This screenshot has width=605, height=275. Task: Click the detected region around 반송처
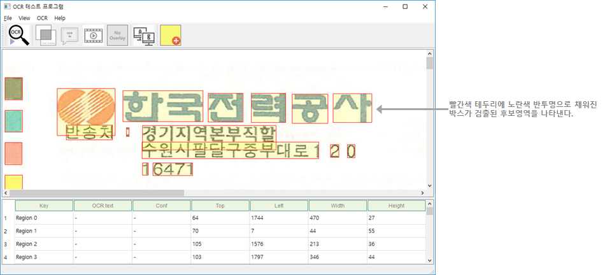(x=90, y=132)
